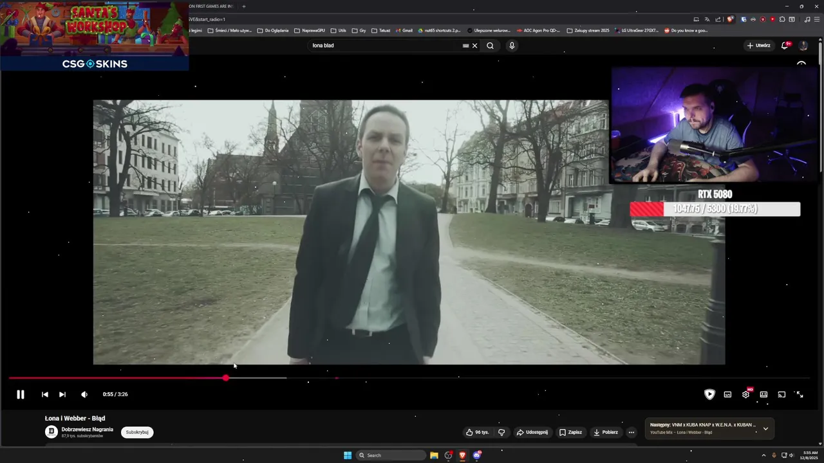
Task: Open the Windows Start menu
Action: (x=348, y=455)
